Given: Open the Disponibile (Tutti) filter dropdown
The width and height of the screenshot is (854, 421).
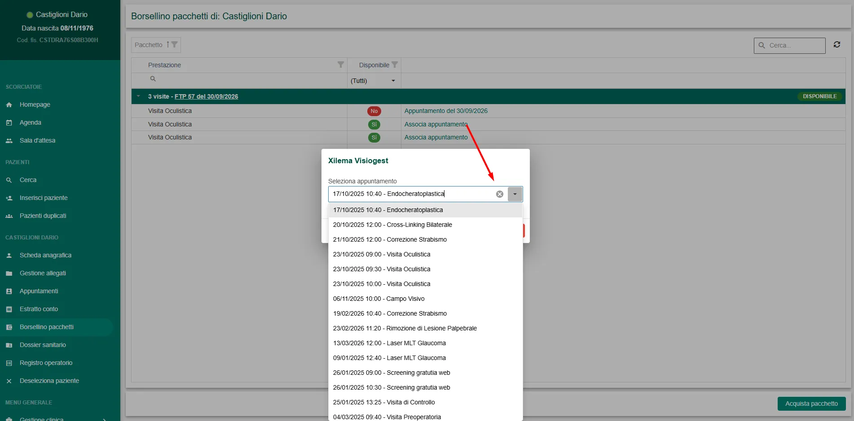Looking at the screenshot, I should tap(374, 81).
